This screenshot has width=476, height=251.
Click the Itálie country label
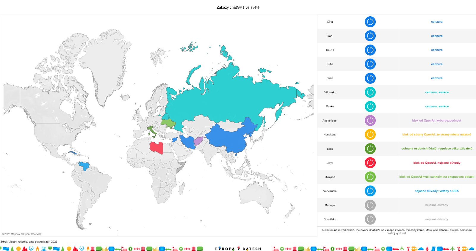330,149
